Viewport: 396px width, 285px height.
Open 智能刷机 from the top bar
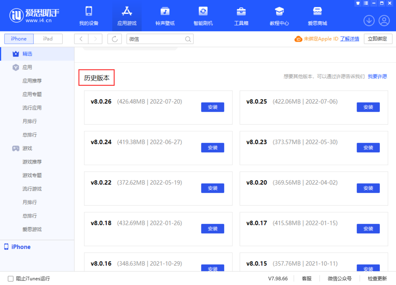(203, 16)
